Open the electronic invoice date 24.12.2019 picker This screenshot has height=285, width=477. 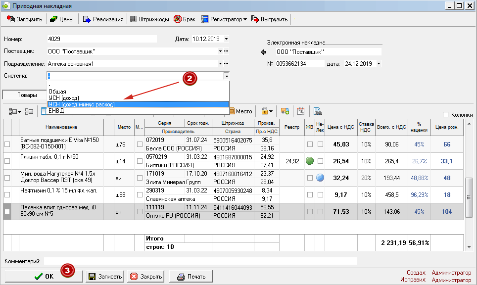[x=379, y=63]
